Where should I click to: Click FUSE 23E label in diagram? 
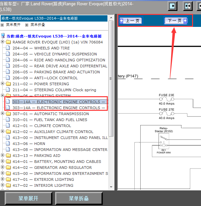coord(167,95)
